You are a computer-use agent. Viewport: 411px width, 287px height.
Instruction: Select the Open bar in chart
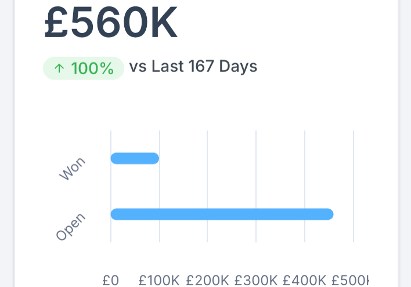222,214
